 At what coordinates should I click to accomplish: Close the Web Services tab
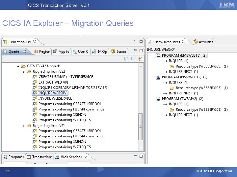86,157
